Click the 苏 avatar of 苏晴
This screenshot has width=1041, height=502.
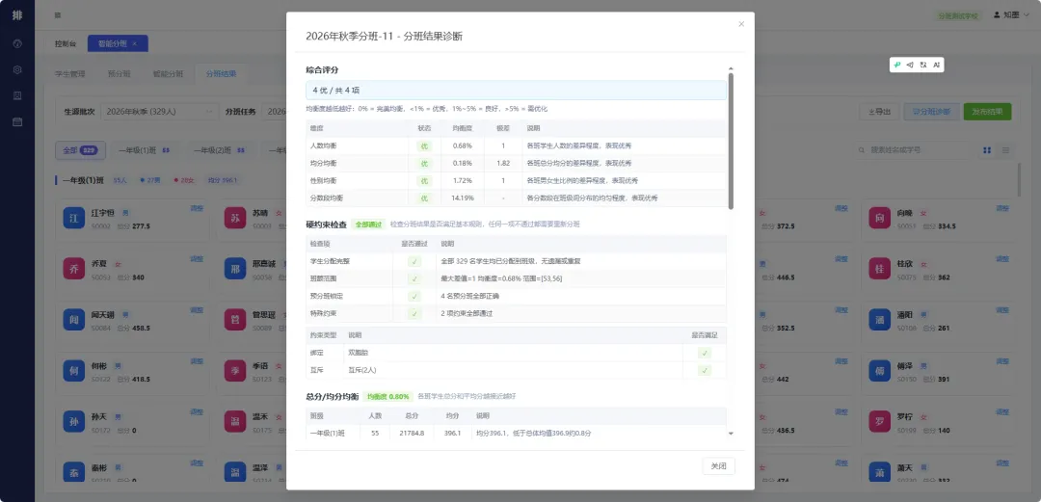[235, 218]
